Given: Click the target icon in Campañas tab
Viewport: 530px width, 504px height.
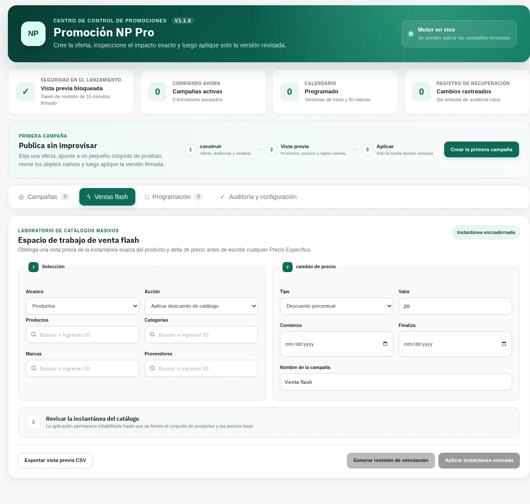Looking at the screenshot, I should pyautogui.click(x=21, y=197).
